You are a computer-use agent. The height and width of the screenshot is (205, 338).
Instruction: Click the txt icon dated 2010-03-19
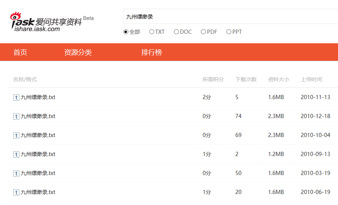pos(16,173)
